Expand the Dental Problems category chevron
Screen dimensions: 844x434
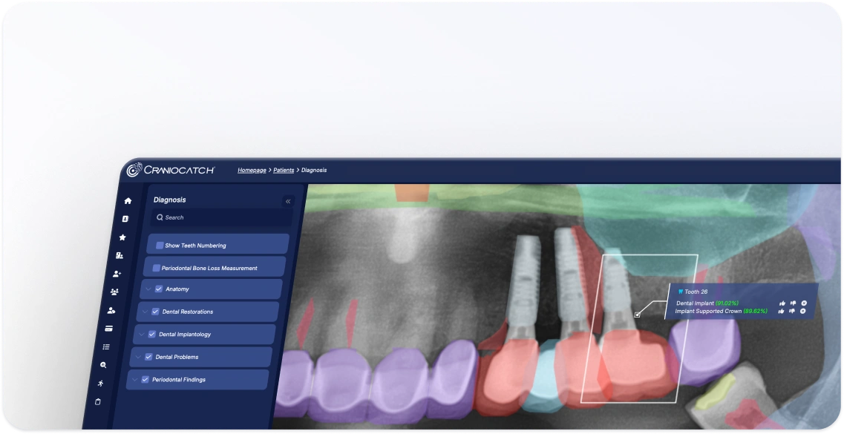(138, 357)
